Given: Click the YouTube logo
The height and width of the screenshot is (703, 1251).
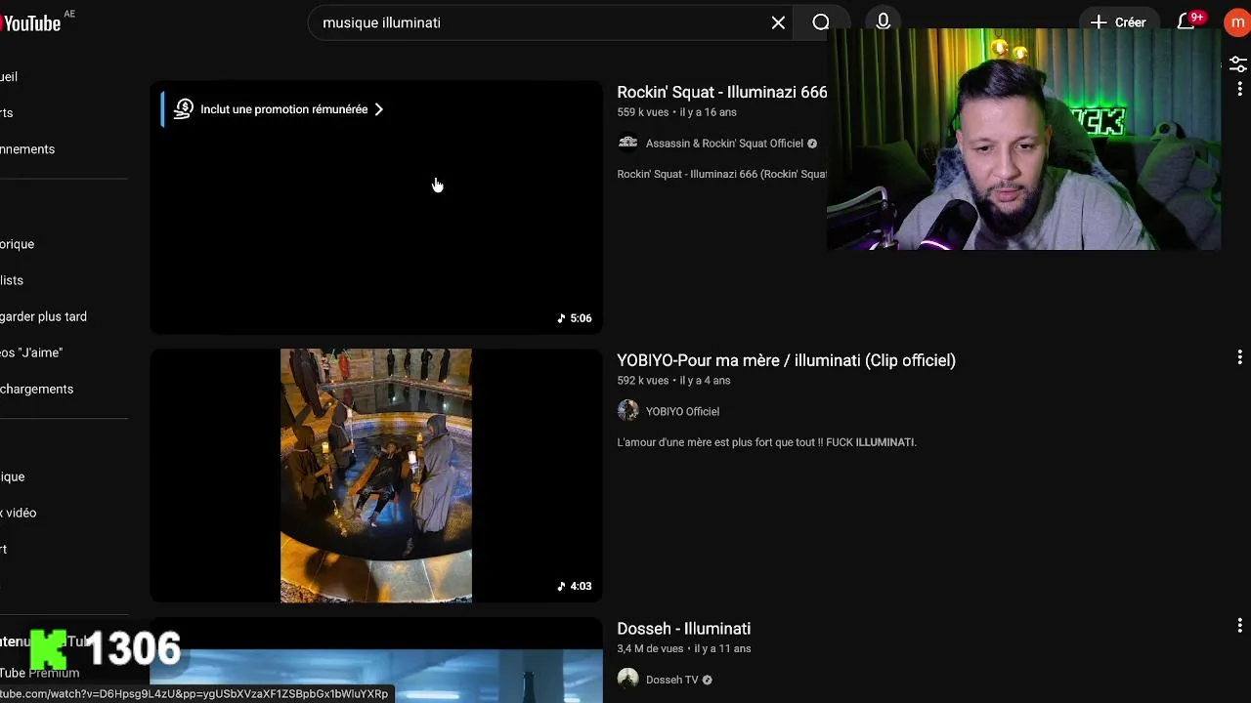Looking at the screenshot, I should 30,23.
